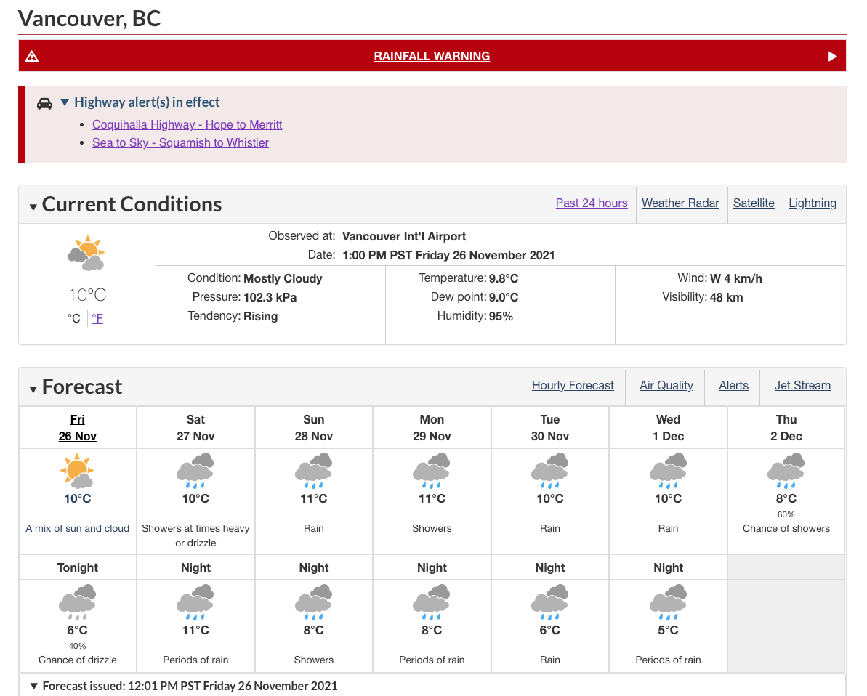This screenshot has width=867, height=696.
Task: Click Sunday night showers icon
Action: [313, 602]
